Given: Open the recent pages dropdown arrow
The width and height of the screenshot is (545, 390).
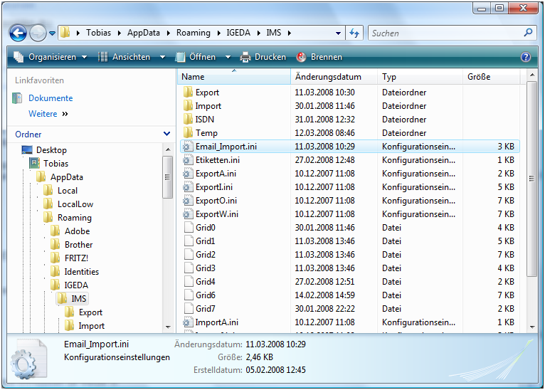Looking at the screenshot, I should [x=52, y=33].
